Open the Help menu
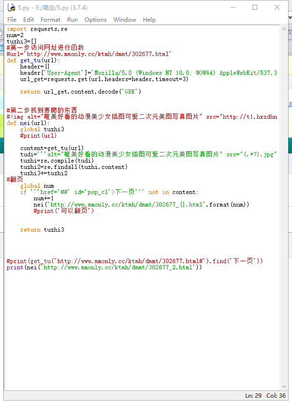The height and width of the screenshot is (404, 292). point(149,20)
